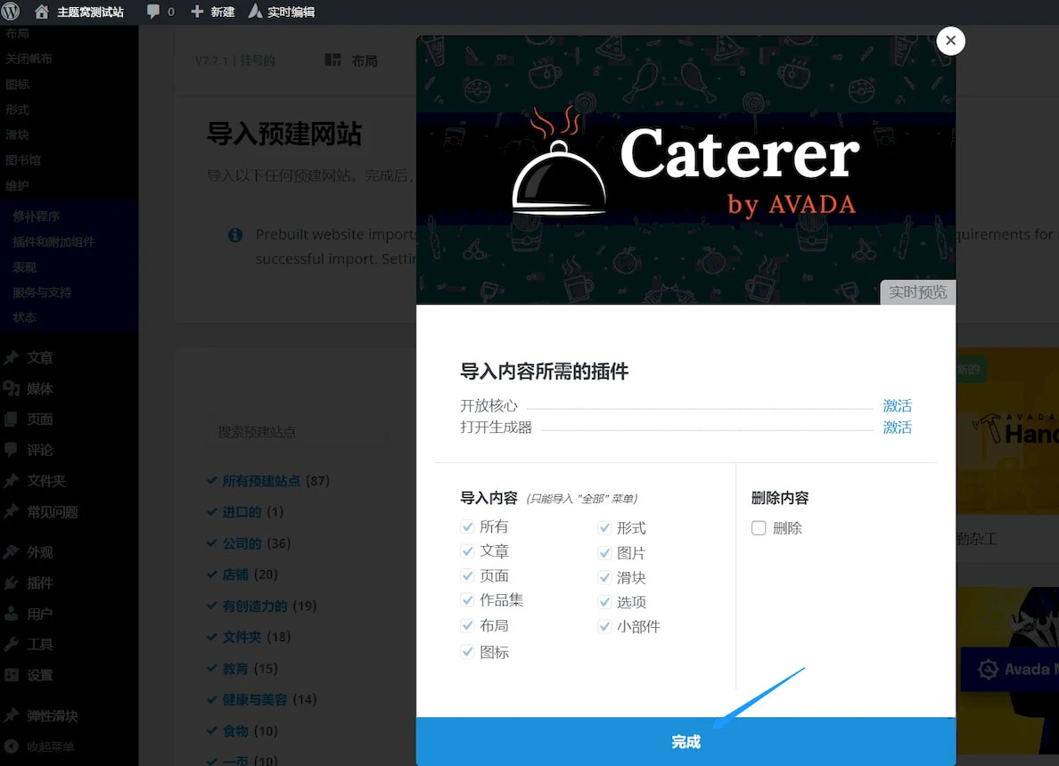This screenshot has height=766, width=1059.
Task: Click the pin icon for 文章
Action: click(12, 358)
